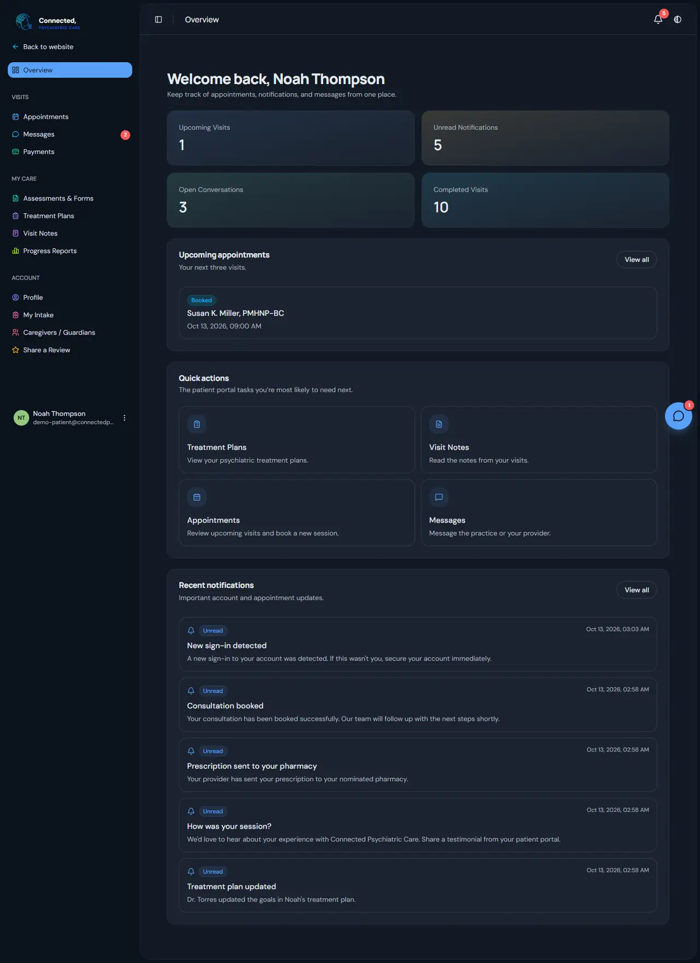Screen dimensions: 700x963
Task: Open Treatment Plans in the sidebar
Action: coord(70,216)
